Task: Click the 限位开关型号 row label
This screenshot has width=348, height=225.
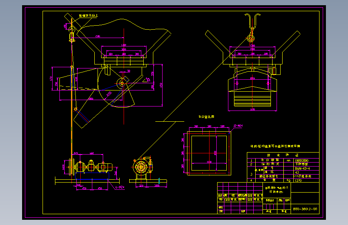Action: coord(269,177)
